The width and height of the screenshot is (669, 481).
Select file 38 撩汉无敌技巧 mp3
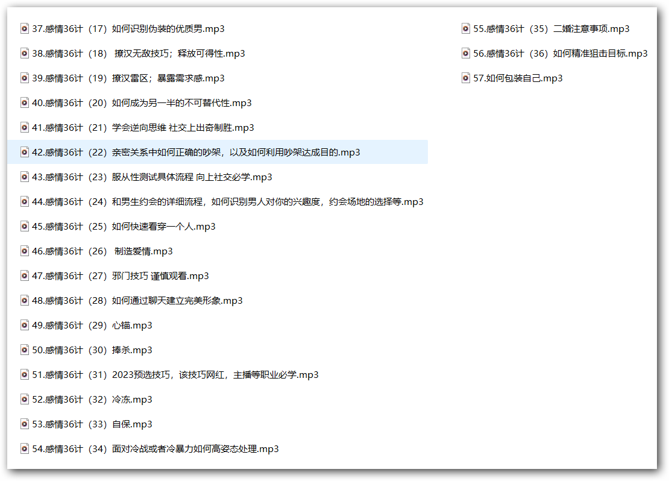click(x=138, y=53)
